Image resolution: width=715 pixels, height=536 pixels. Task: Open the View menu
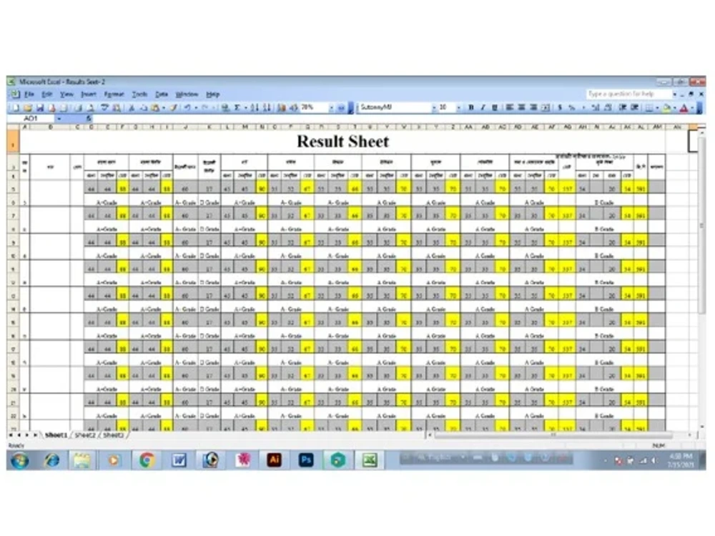pyautogui.click(x=66, y=94)
